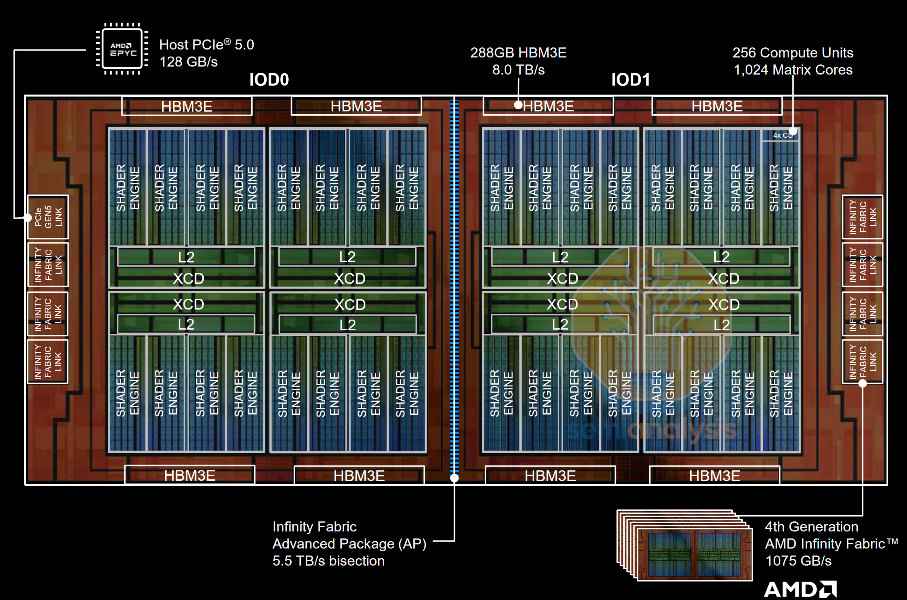Click the white dot at the 4x CU callout

coord(793,131)
